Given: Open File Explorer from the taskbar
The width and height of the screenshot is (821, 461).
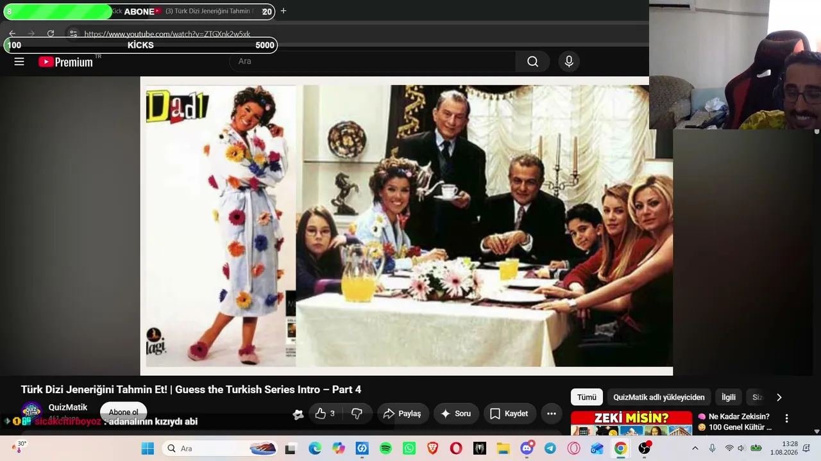Looking at the screenshot, I should pyautogui.click(x=504, y=448).
